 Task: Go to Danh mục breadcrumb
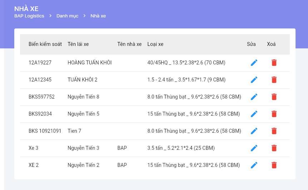pos(67,16)
